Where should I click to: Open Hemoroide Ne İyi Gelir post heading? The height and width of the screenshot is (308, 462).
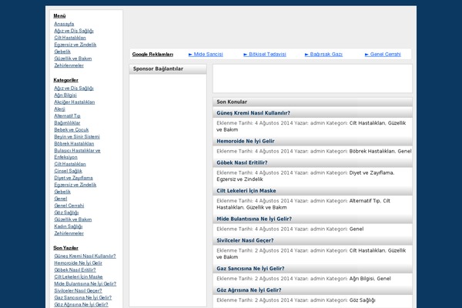click(x=246, y=141)
